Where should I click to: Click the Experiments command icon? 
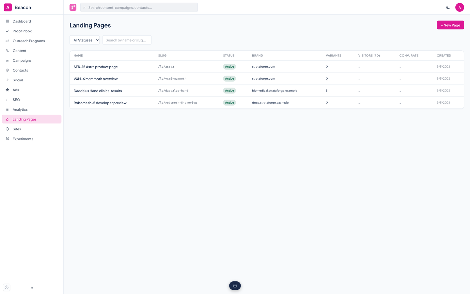click(x=7, y=139)
